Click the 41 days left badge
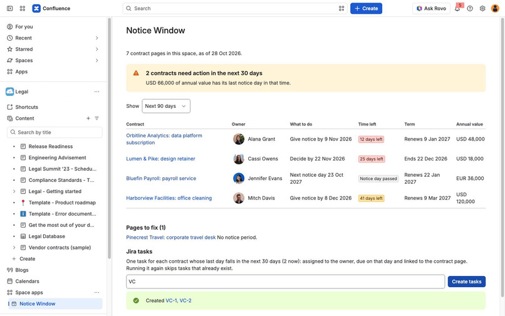The image size is (505, 316). click(372, 198)
